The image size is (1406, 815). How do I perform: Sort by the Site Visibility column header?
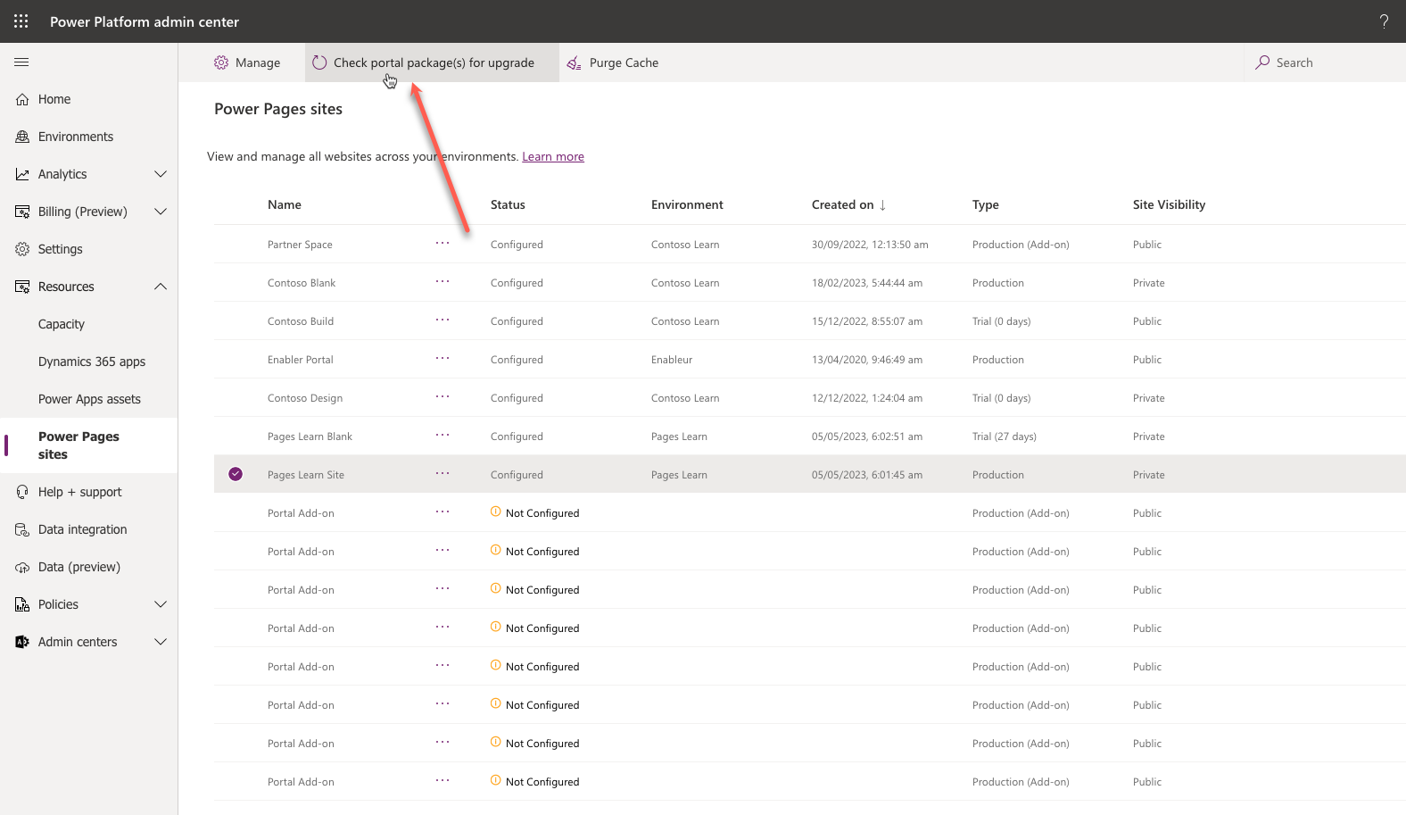pos(1169,204)
